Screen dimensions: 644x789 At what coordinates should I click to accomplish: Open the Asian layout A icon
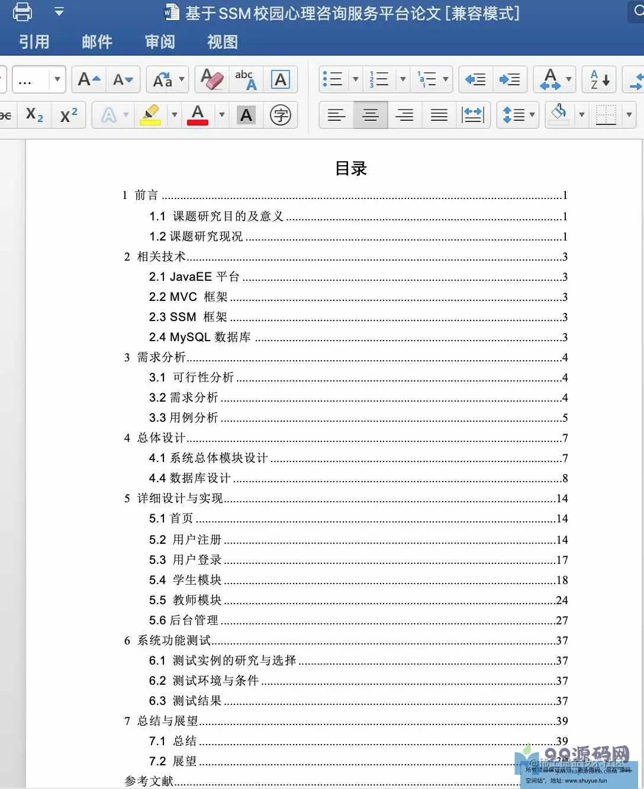pos(550,79)
